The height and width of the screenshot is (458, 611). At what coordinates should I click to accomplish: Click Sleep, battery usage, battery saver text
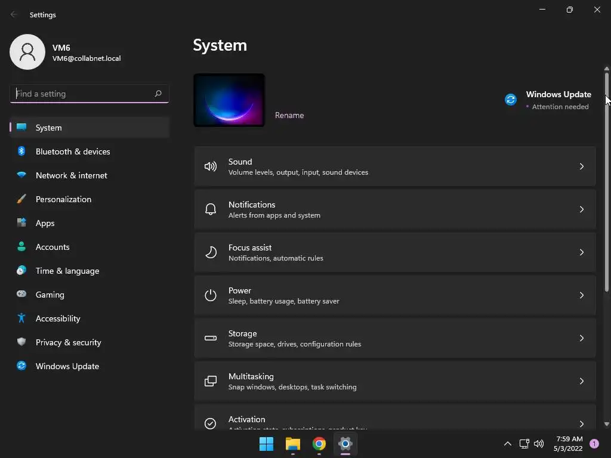[283, 301]
